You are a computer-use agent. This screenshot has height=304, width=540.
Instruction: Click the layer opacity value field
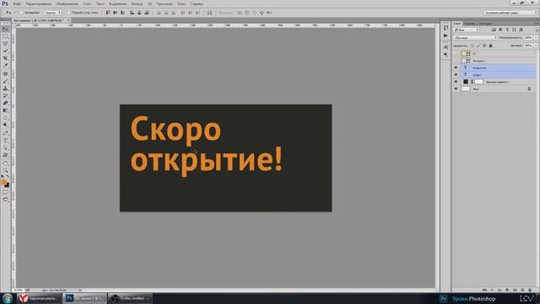[x=528, y=37]
